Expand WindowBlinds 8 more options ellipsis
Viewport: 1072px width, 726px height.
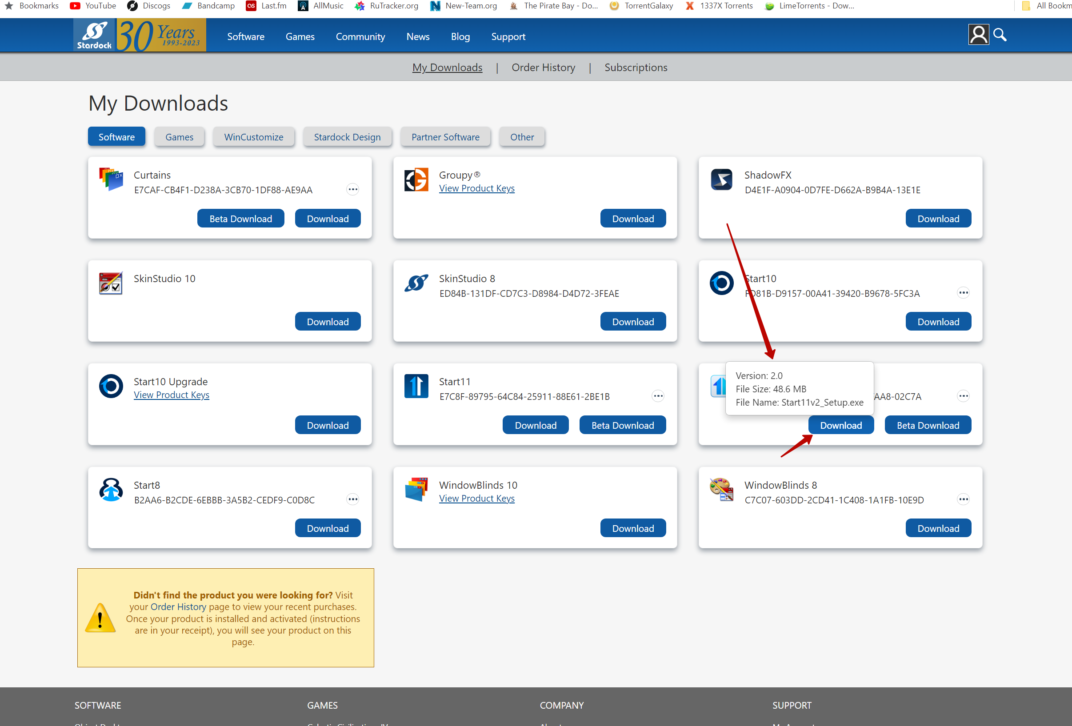point(963,499)
